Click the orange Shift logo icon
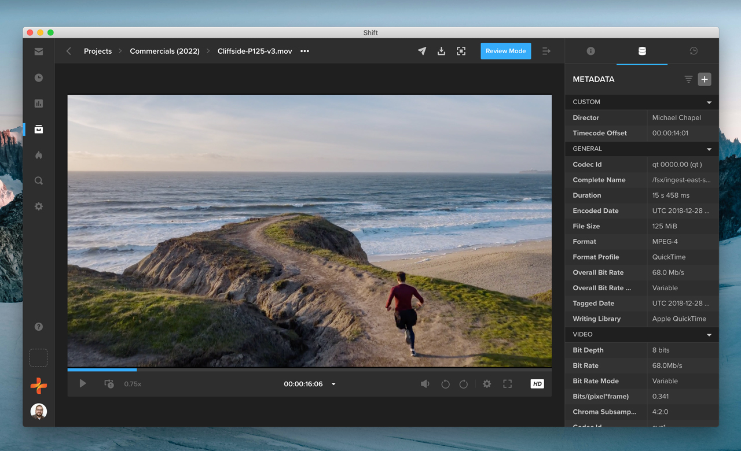This screenshot has width=741, height=451. tap(39, 386)
